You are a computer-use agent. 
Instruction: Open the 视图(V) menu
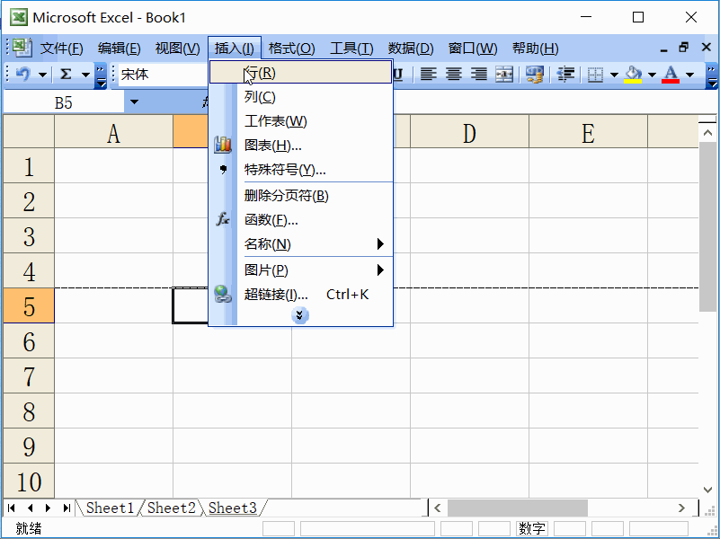tap(177, 49)
